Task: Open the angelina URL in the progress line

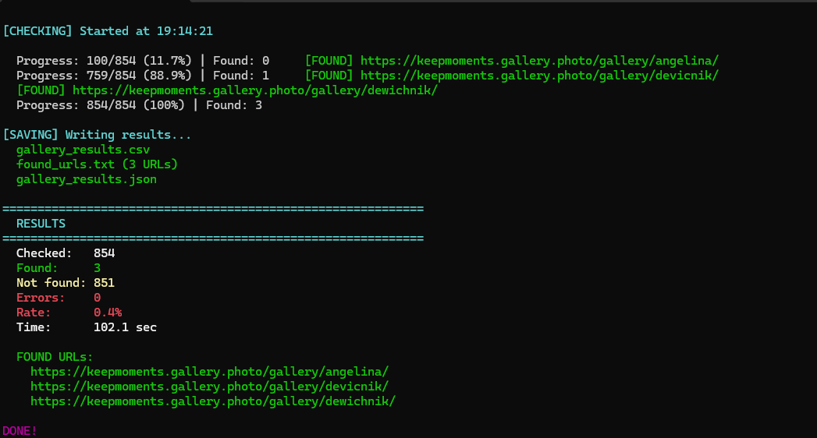Action: [x=539, y=61]
